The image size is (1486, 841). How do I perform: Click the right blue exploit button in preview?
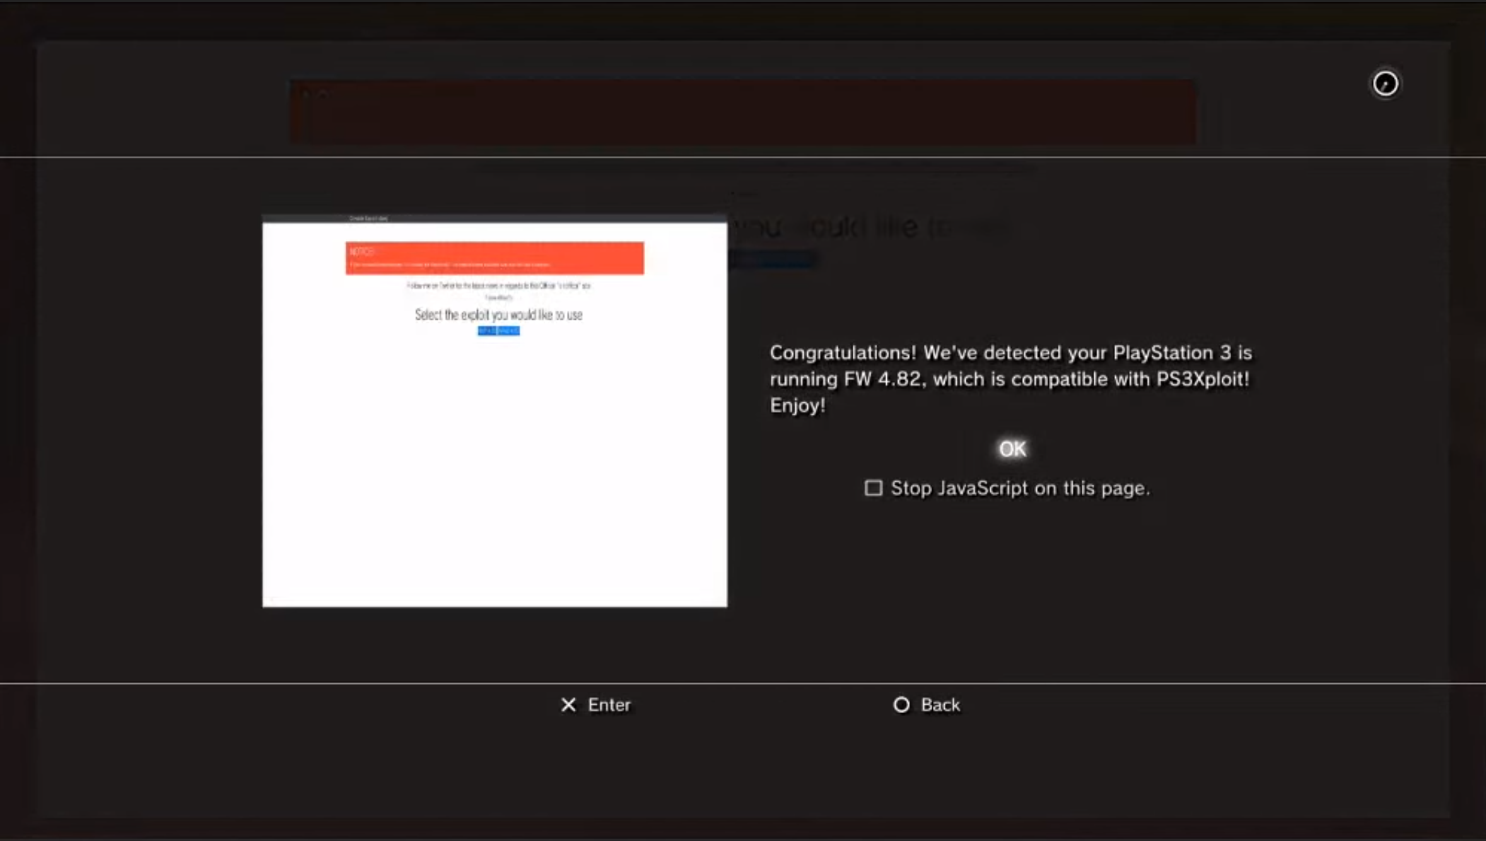click(x=509, y=331)
